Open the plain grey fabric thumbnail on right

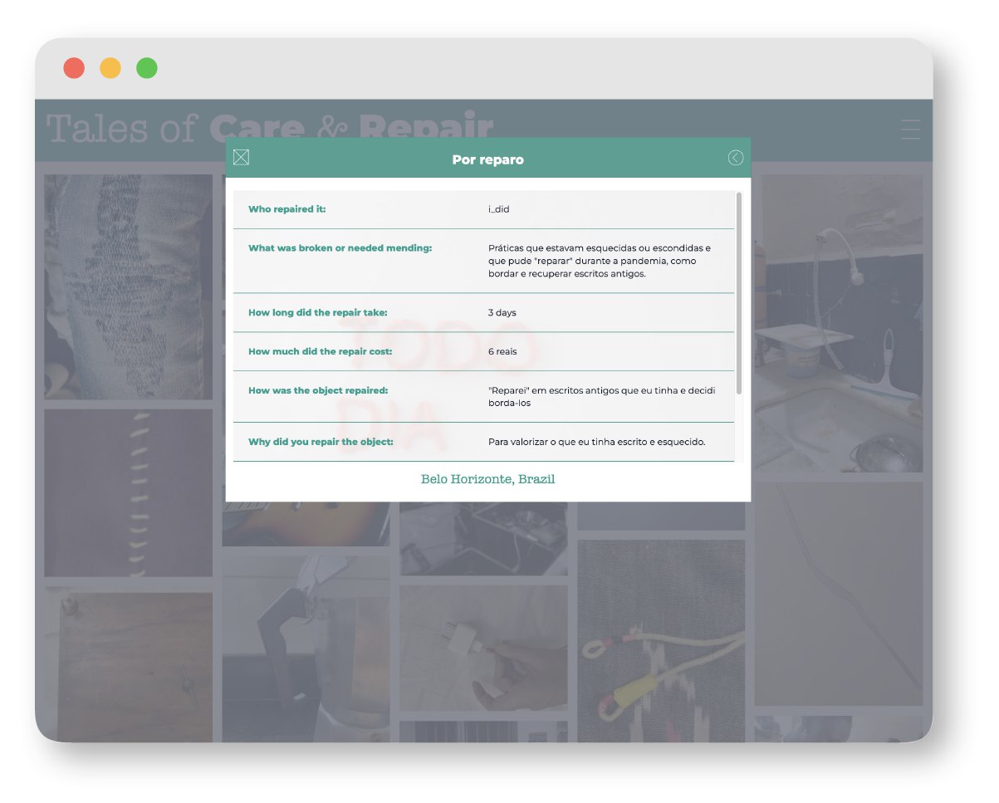[x=839, y=594]
